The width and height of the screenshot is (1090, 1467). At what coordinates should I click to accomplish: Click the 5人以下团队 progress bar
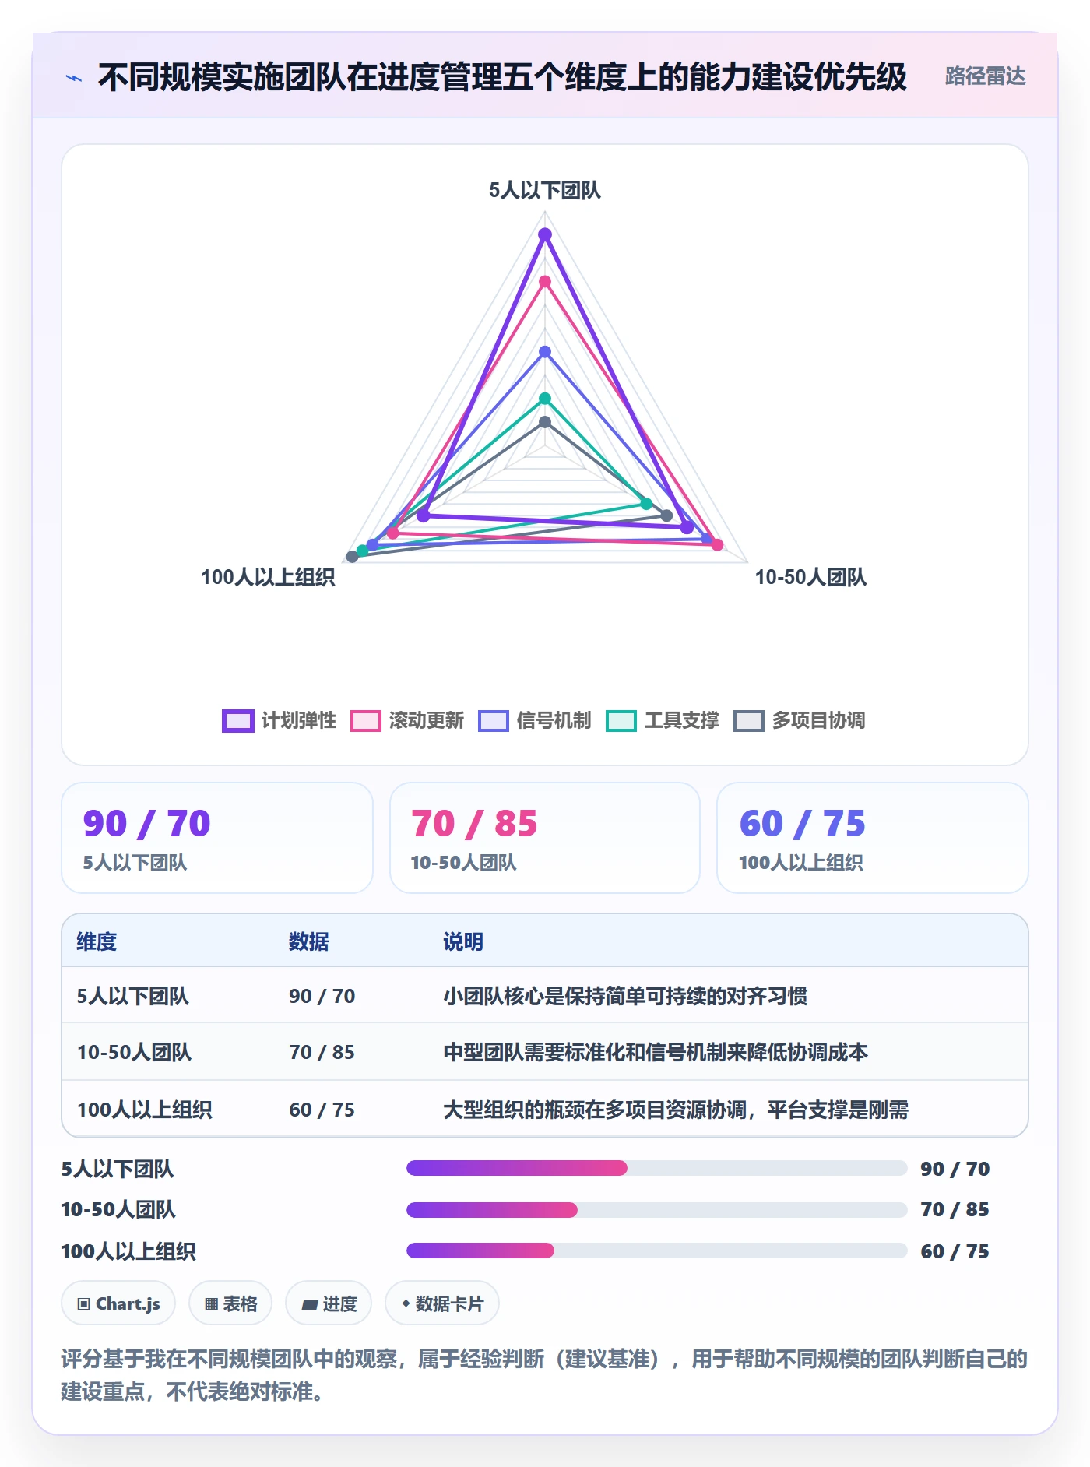[656, 1168]
